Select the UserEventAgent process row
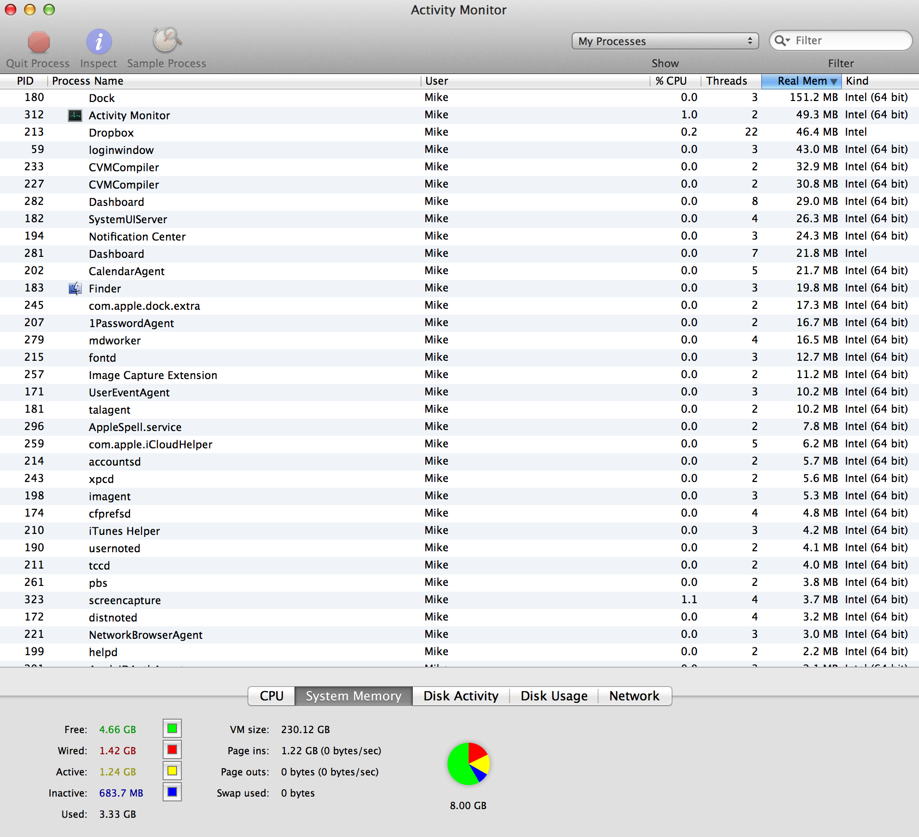The image size is (919, 837). [x=459, y=393]
